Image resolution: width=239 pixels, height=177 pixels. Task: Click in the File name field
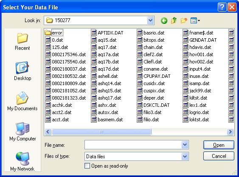point(133,145)
